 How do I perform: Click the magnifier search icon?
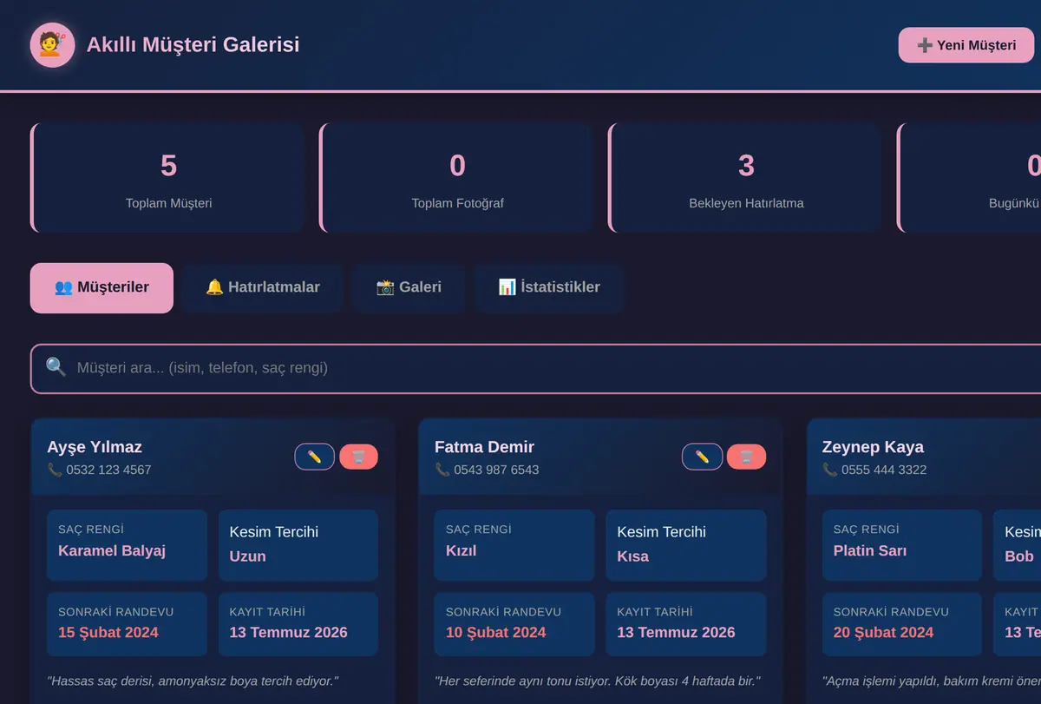(x=56, y=367)
